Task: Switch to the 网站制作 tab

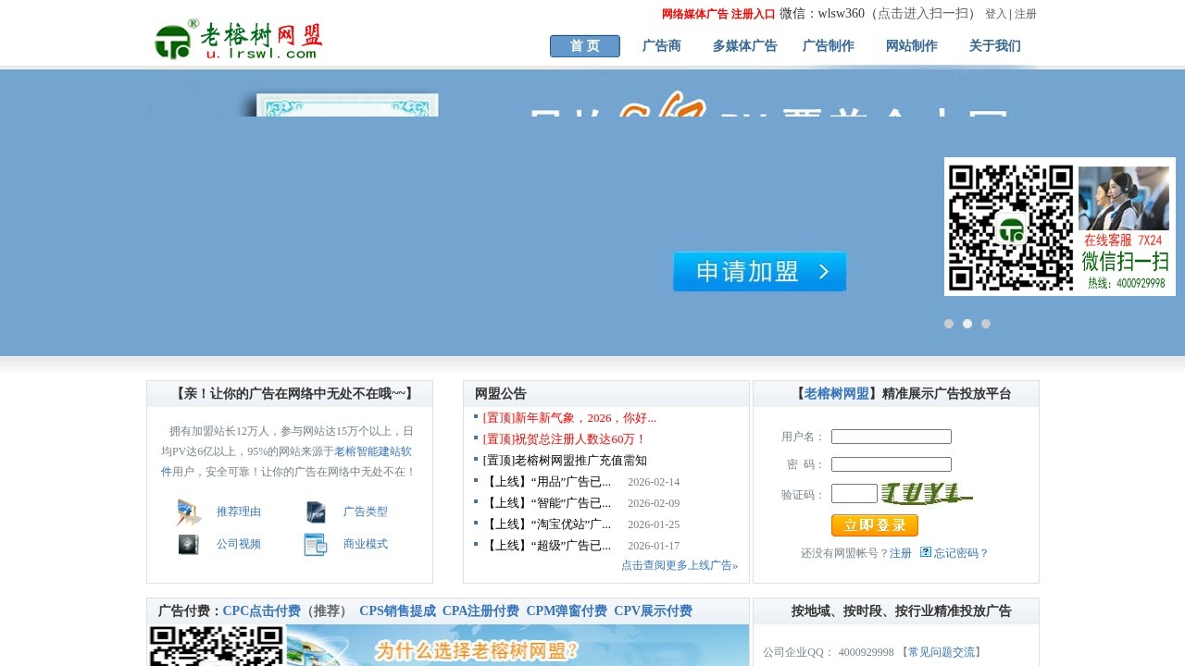Action: coord(911,45)
